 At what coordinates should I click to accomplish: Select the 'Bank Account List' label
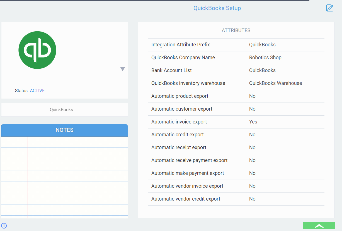tap(171, 70)
